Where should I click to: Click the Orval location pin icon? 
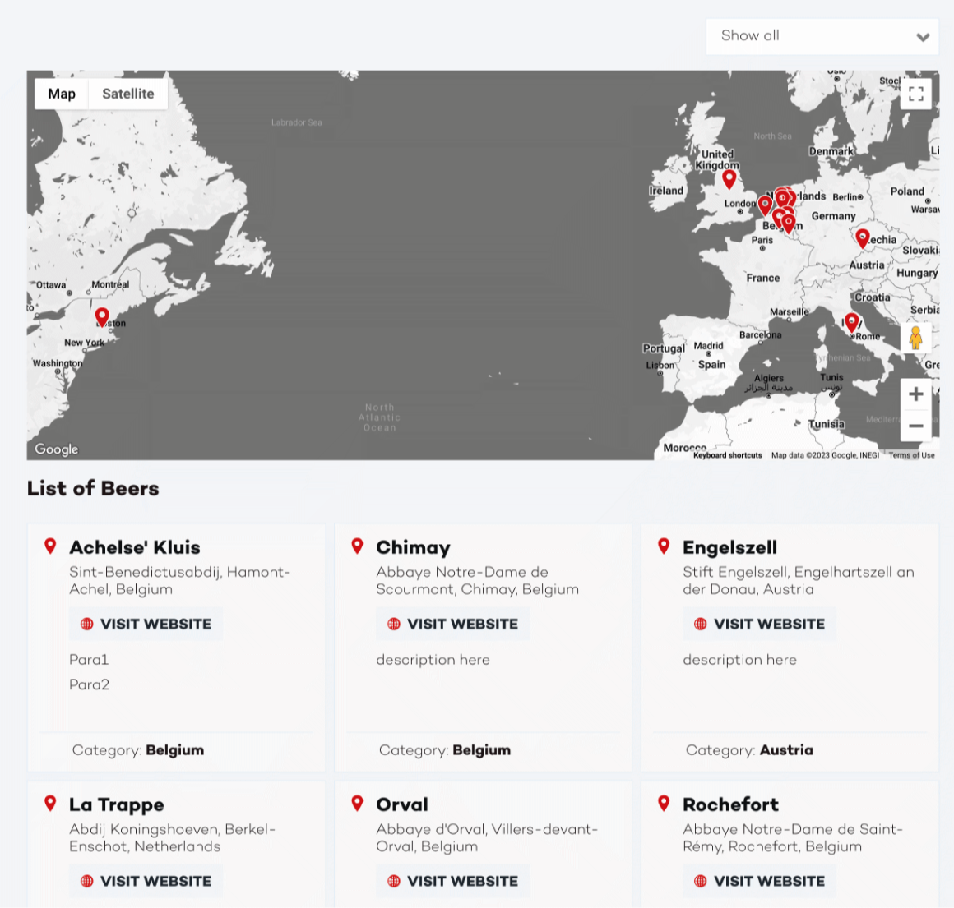pos(357,803)
